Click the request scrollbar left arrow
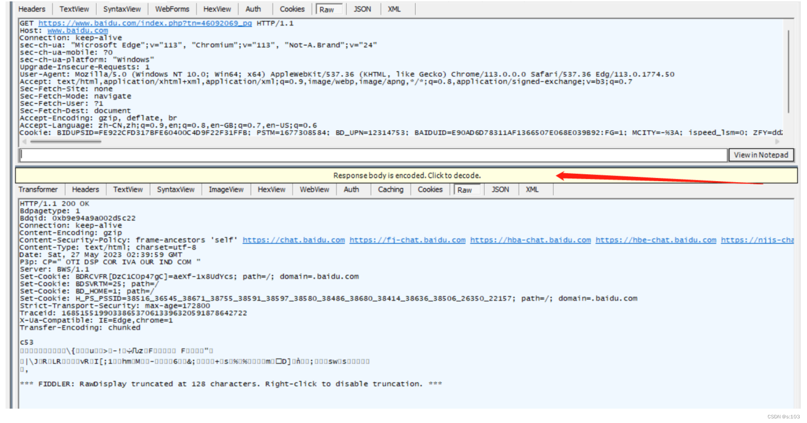The width and height of the screenshot is (807, 423). point(24,141)
